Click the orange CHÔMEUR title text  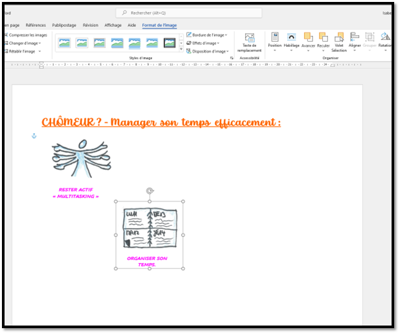click(x=161, y=123)
